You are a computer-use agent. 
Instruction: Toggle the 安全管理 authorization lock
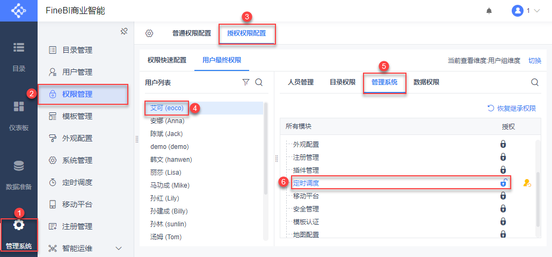click(503, 209)
